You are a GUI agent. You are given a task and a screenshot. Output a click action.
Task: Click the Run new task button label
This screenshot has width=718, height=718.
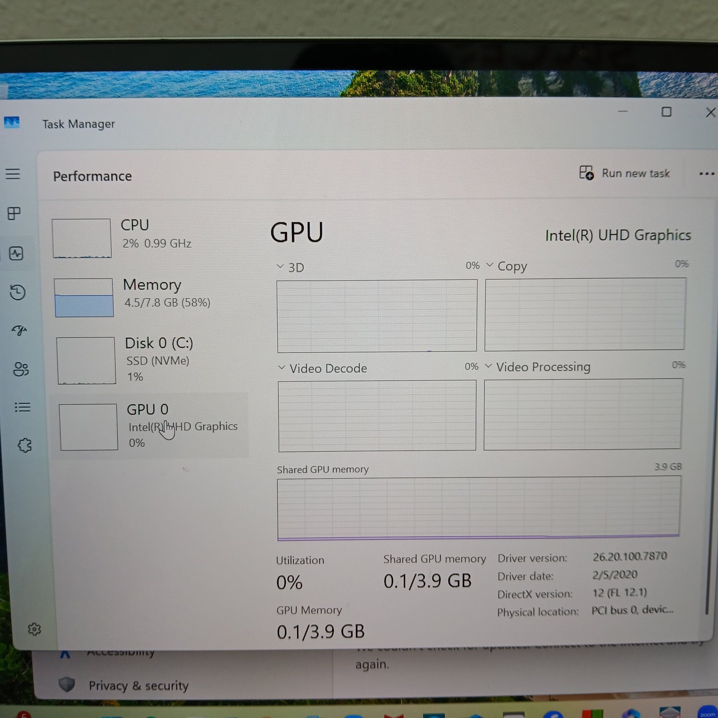tap(636, 173)
